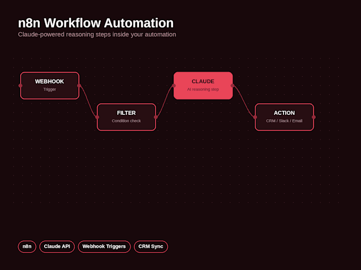This screenshot has height=270, width=361.
Task: Click the Claude API tag pill
Action: 57,247
